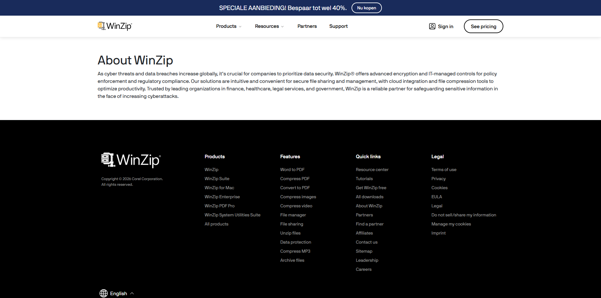This screenshot has height=298, width=601.
Task: Collapse the English language selector
Action: point(132,293)
